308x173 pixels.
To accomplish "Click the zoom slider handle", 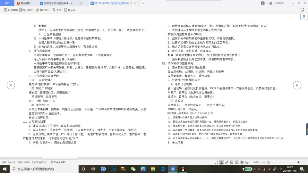I will click(268, 162).
